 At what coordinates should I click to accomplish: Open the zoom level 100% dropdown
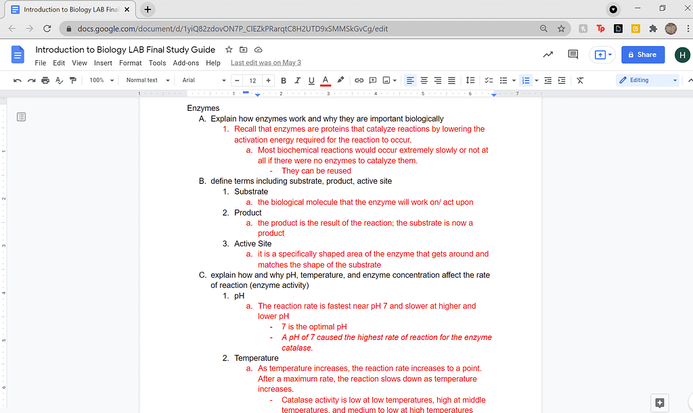click(x=102, y=80)
